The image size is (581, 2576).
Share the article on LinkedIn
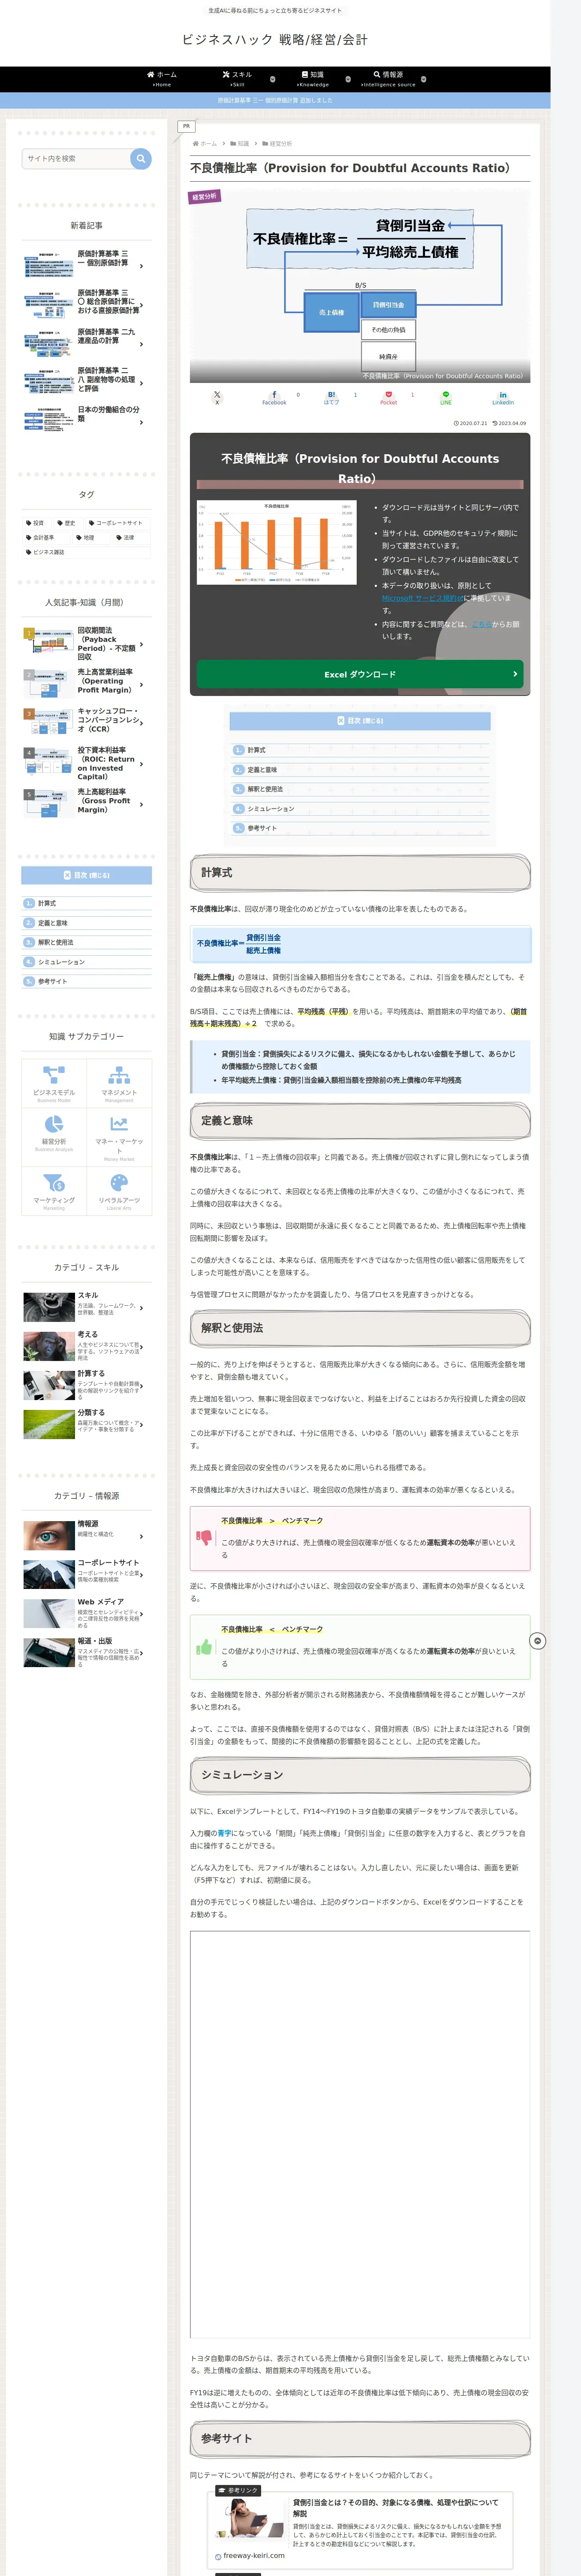click(503, 397)
